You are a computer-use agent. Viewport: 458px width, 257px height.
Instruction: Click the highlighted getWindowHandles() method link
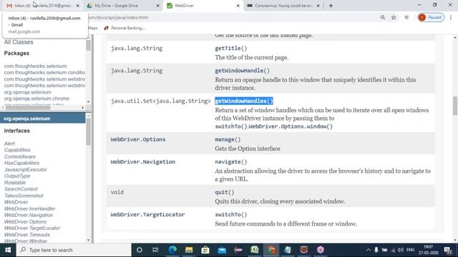tap(244, 101)
